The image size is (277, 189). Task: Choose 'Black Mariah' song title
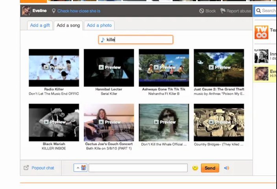pyautogui.click(x=54, y=144)
